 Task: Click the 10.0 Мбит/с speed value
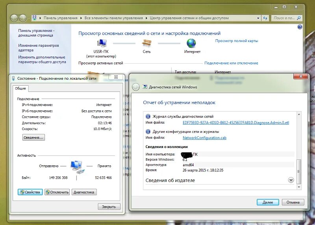[102, 129]
